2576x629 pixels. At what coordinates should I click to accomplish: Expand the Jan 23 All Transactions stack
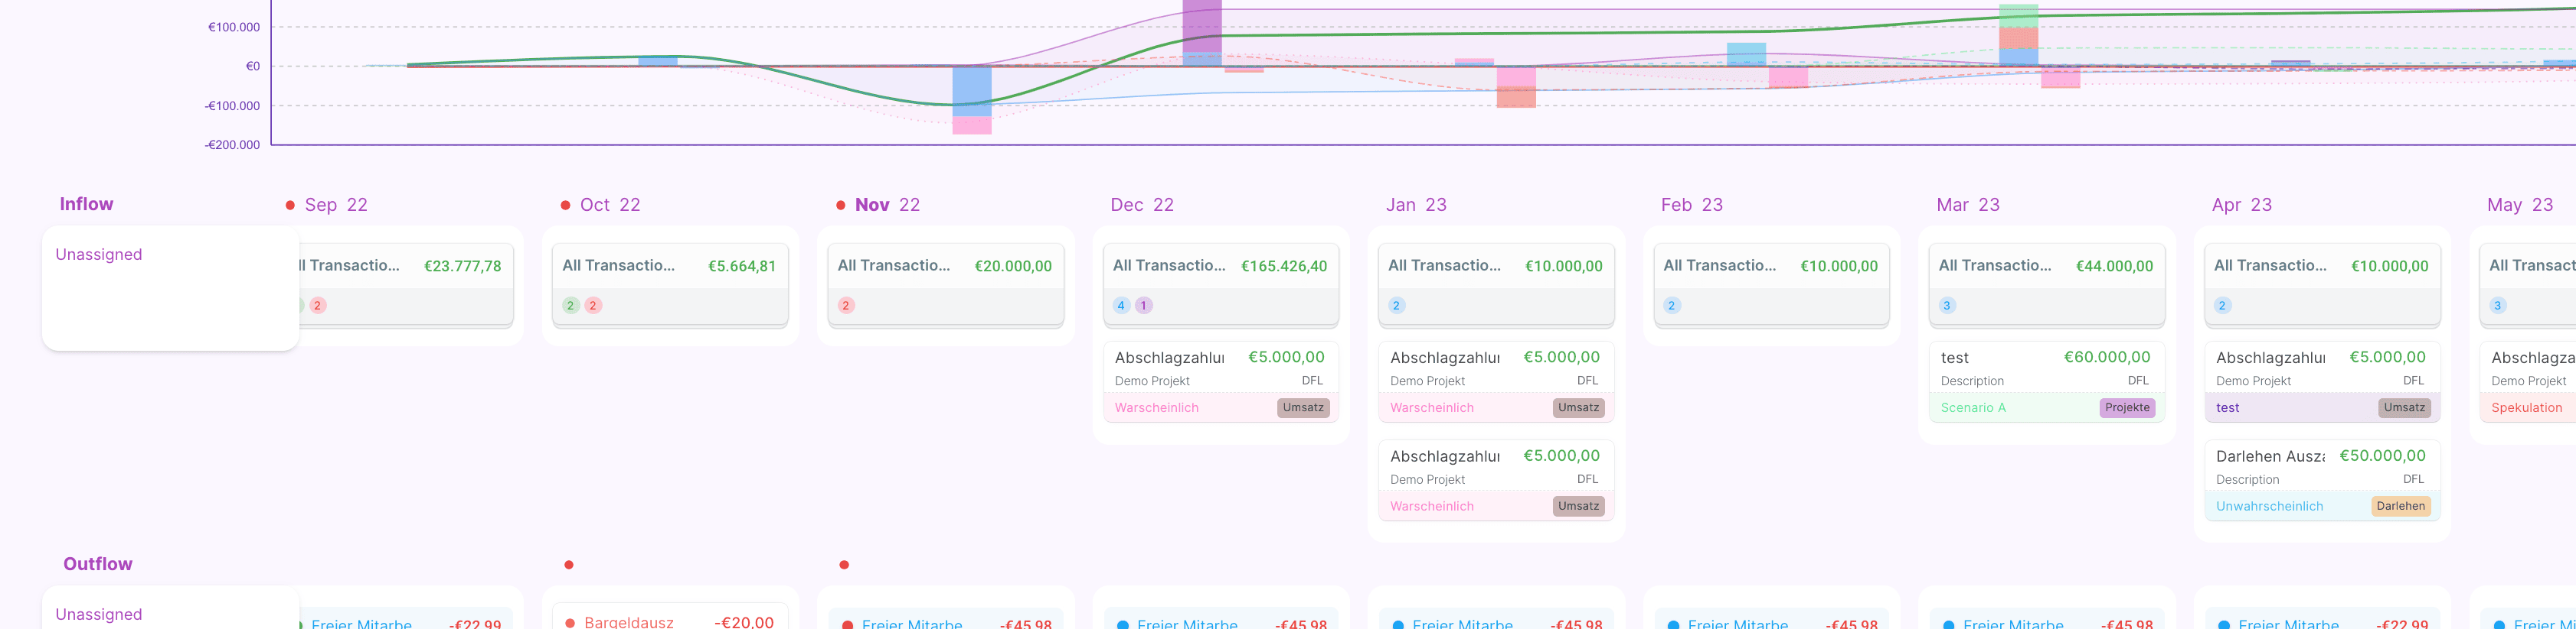pos(1495,267)
